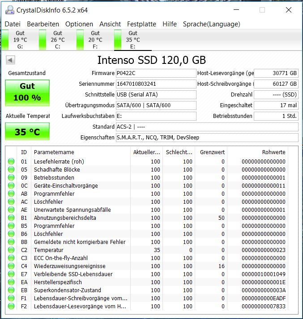303x319 pixels.
Task: Click the Gut 100 % health status button
Action: (x=27, y=93)
